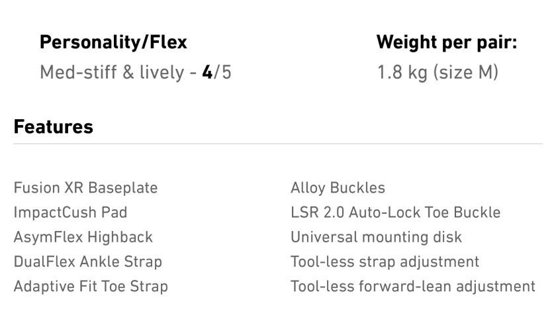
Task: Click the /5 flex scale text
Action: (222, 72)
